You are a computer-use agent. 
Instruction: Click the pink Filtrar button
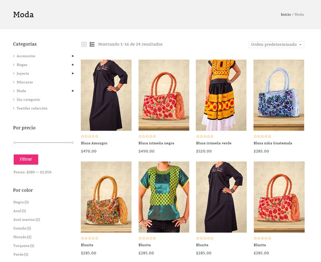(26, 159)
